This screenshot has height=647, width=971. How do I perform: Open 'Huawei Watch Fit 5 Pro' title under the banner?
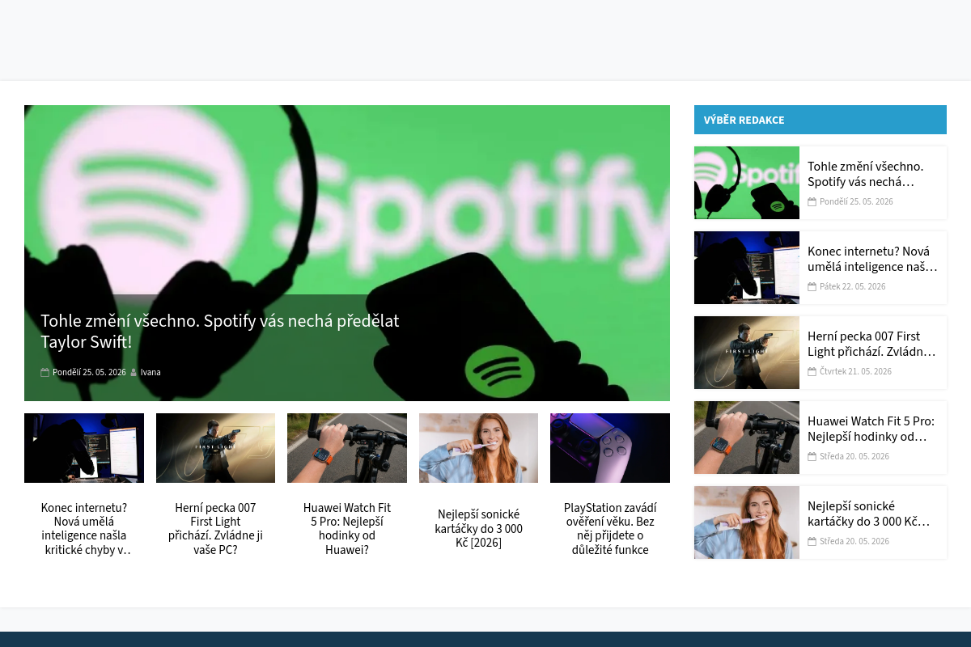coord(347,529)
